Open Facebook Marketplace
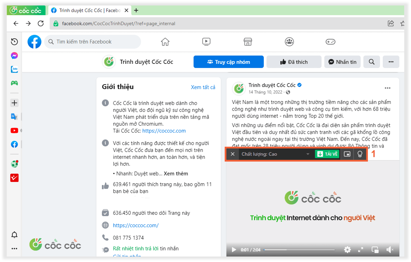 point(248,42)
